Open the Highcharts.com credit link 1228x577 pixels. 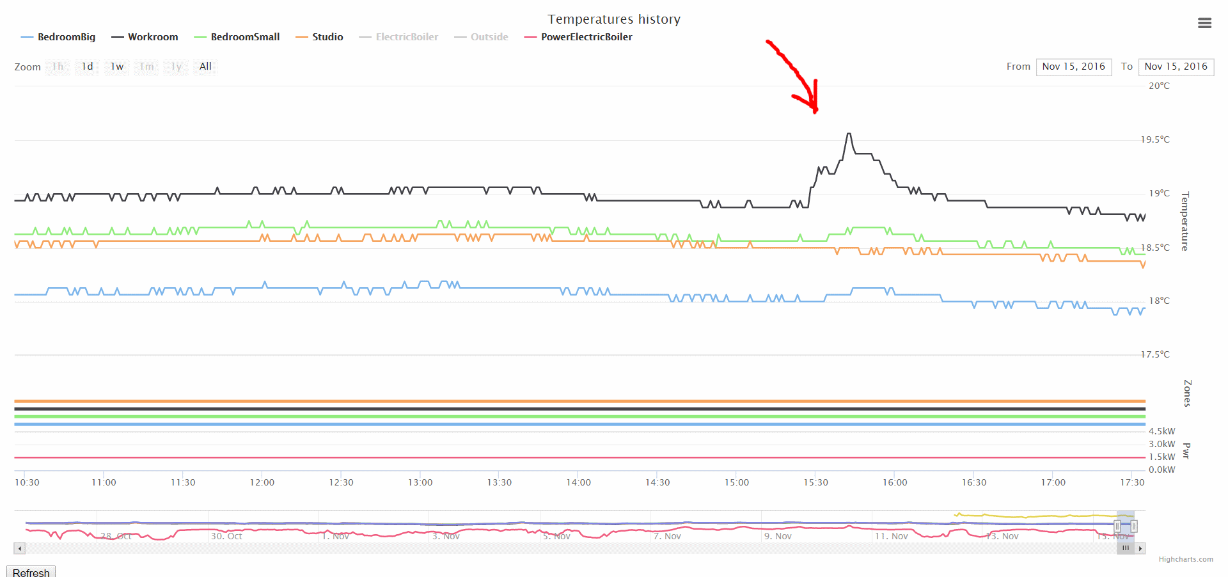(x=1186, y=559)
